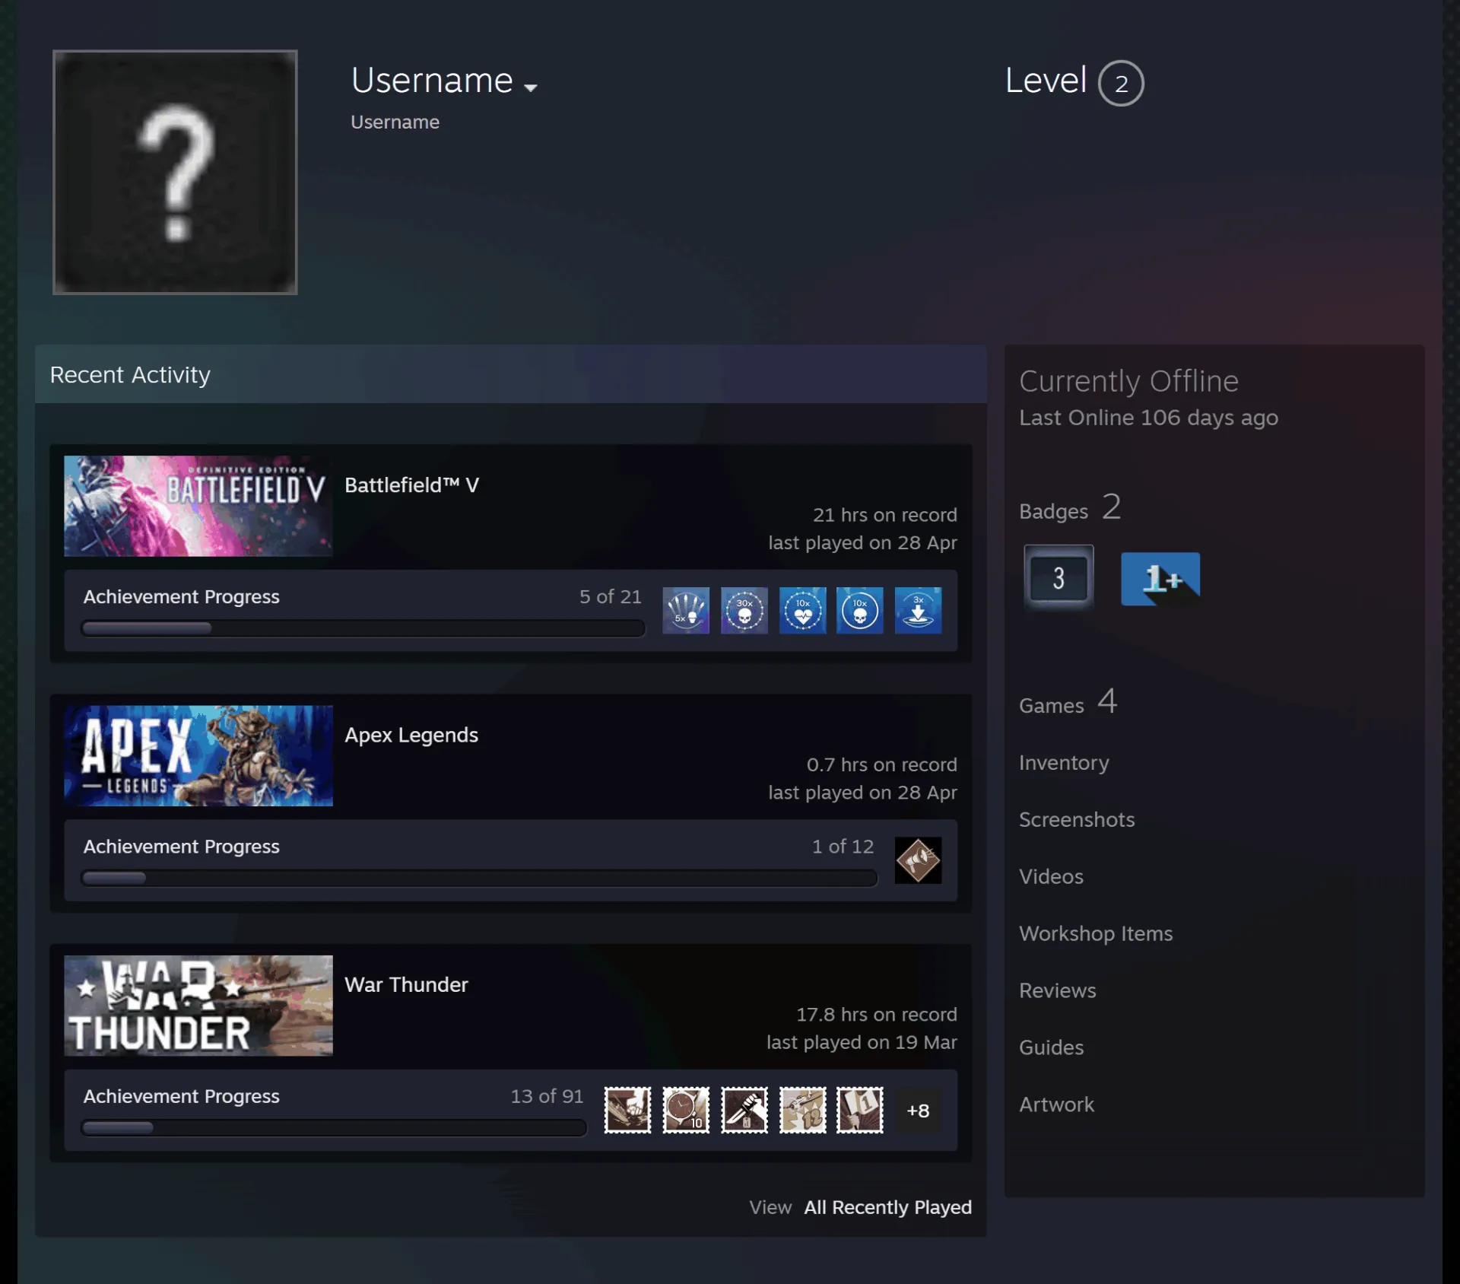Expand the +8 more War Thunder achievements
The image size is (1460, 1284).
[x=918, y=1111]
